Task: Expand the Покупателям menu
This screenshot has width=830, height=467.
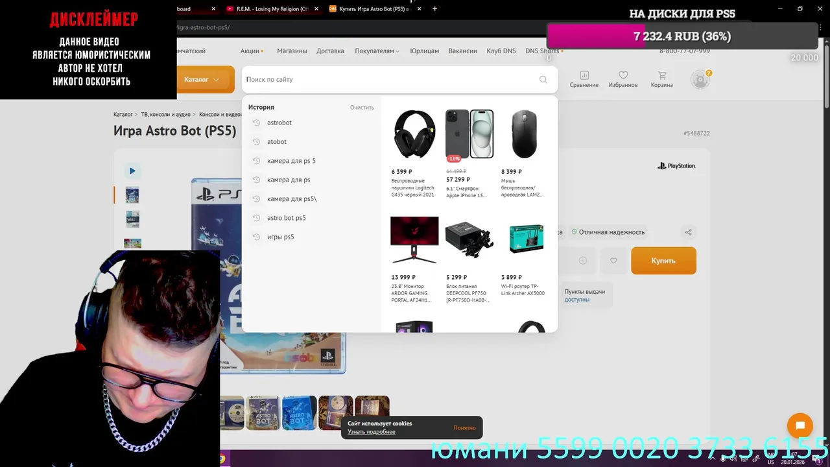Action: [377, 51]
